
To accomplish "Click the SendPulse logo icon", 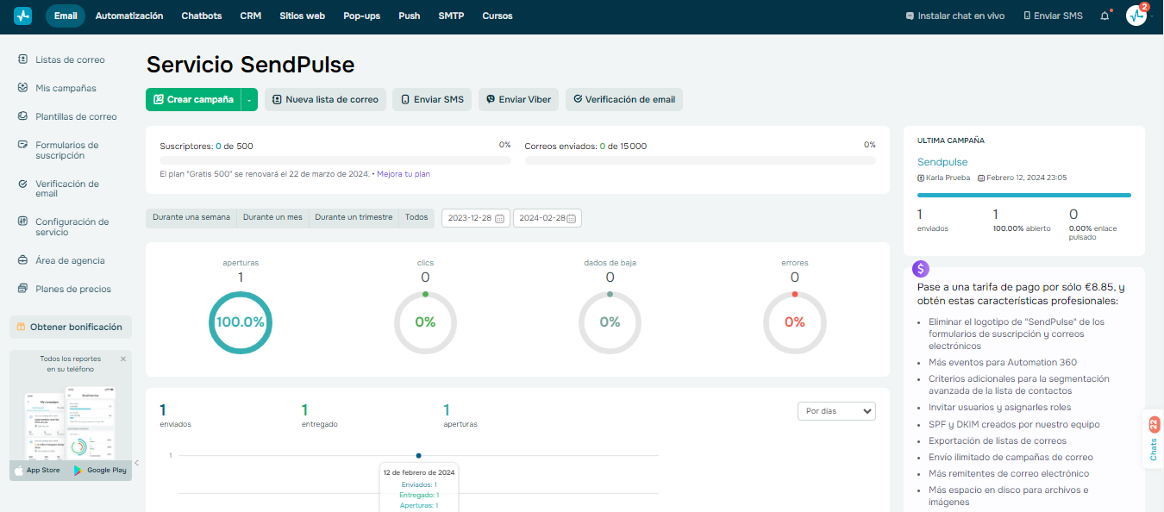I will (x=23, y=16).
